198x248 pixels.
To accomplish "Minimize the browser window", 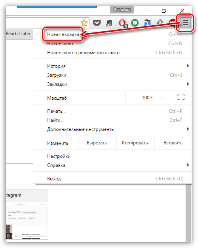I will click(146, 11).
